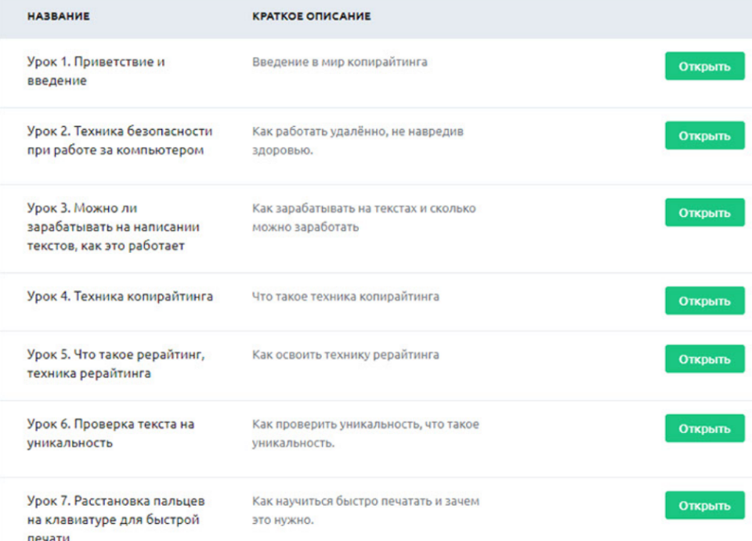Click description 'Введение в мир копирайтинга'
Viewport: 752px width, 541px height.
click(340, 62)
